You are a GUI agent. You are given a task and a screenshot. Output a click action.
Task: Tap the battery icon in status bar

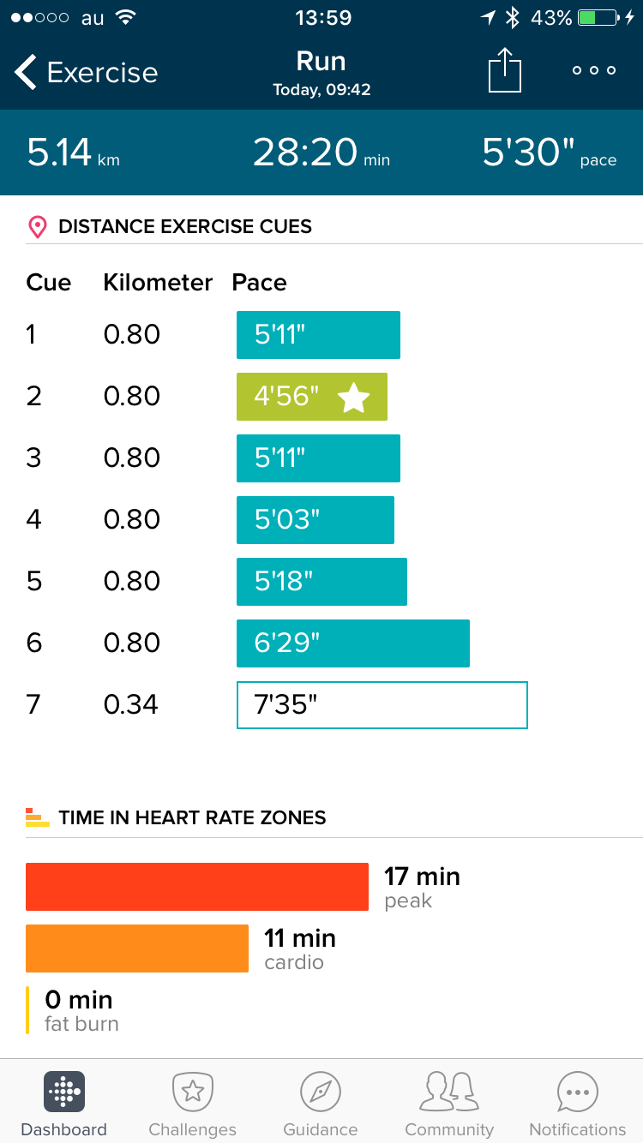(598, 17)
